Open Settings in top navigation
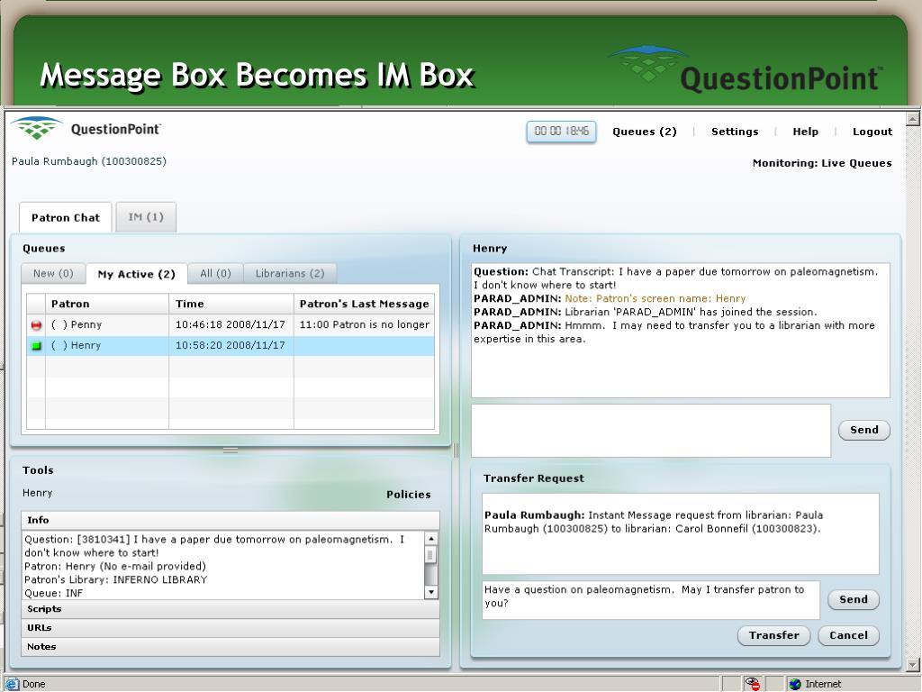This screenshot has height=692, width=922. (735, 132)
